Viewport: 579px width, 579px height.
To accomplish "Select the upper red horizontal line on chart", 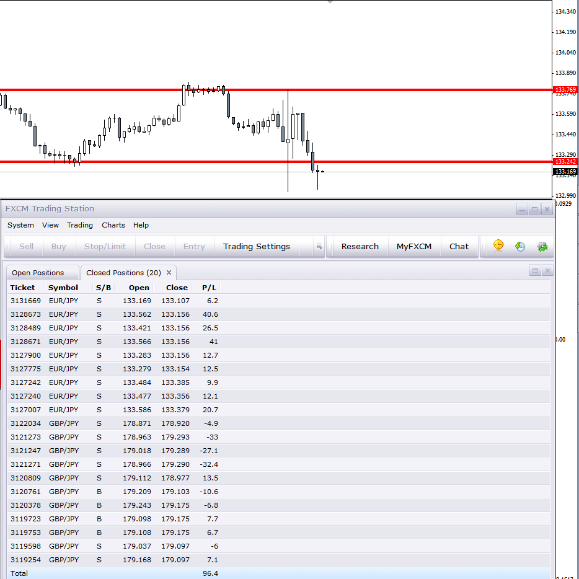I will pos(276,90).
